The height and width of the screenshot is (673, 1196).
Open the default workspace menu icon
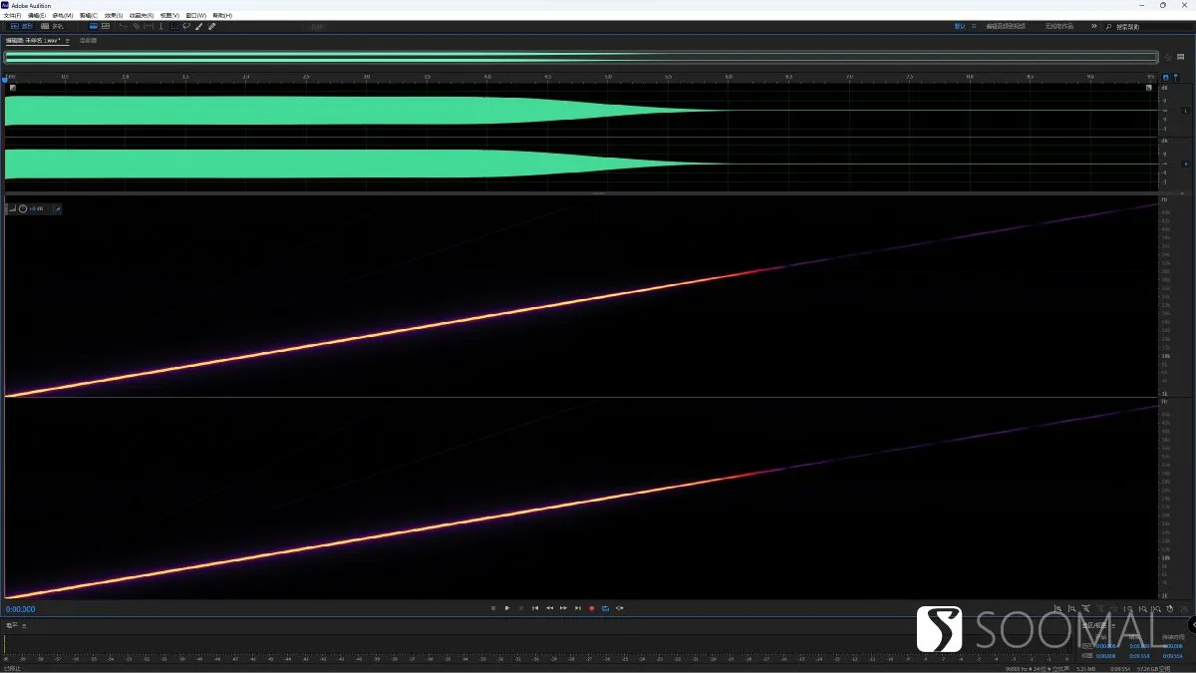(974, 26)
